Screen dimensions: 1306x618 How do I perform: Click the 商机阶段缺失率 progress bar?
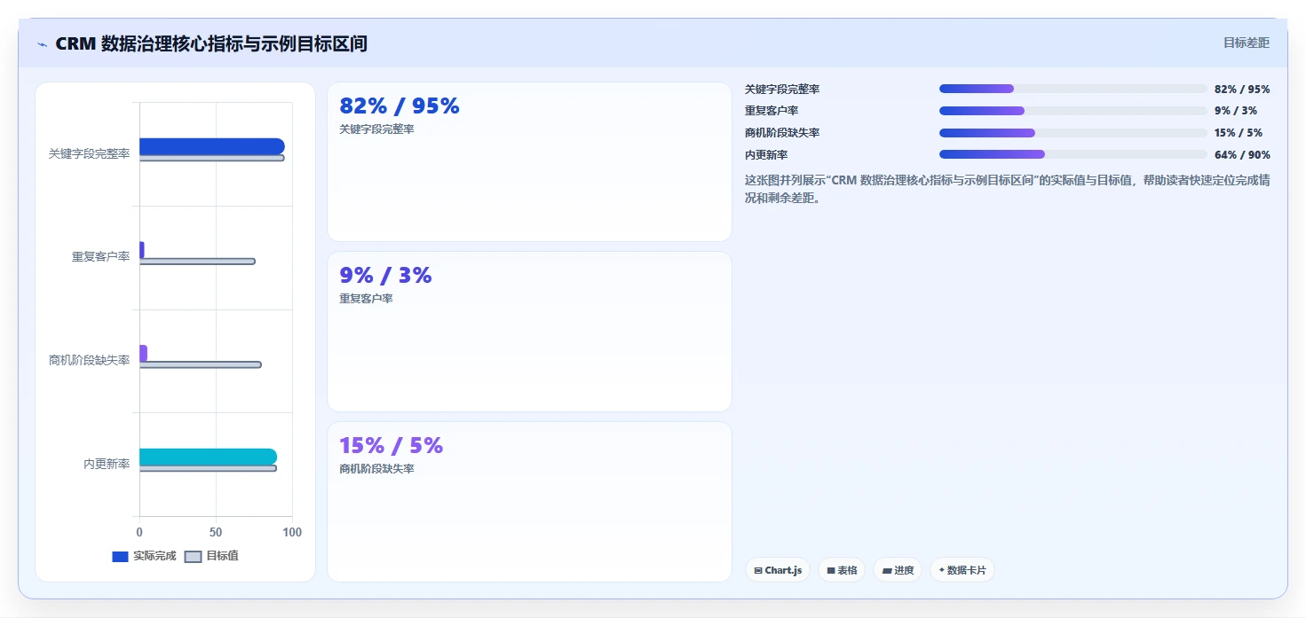pos(1073,133)
